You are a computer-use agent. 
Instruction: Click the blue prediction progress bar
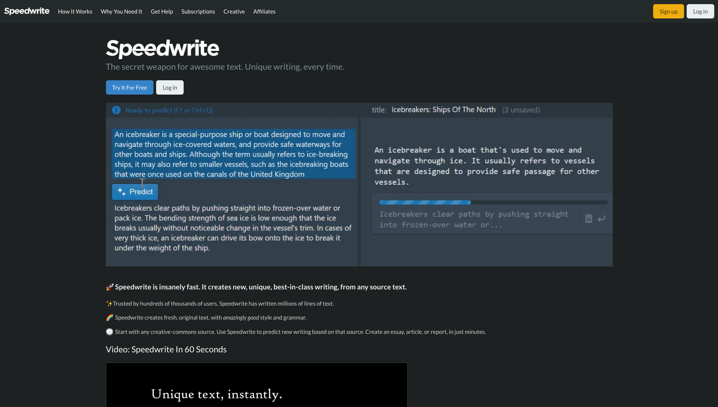click(425, 202)
